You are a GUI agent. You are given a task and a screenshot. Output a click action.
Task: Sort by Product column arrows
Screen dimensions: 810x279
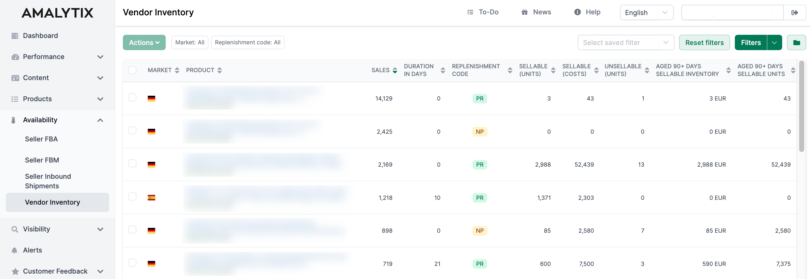click(220, 70)
